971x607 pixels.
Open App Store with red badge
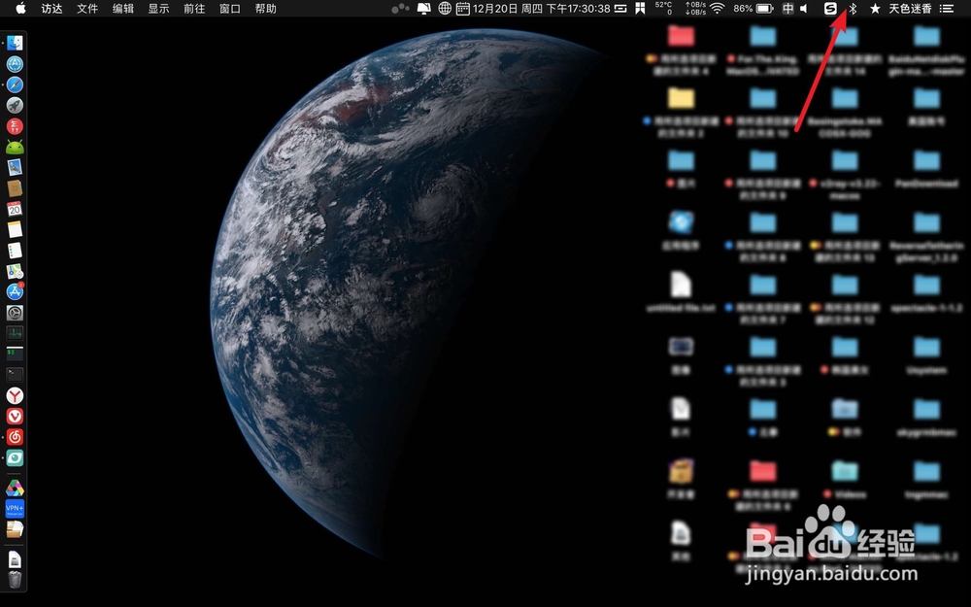[15, 291]
